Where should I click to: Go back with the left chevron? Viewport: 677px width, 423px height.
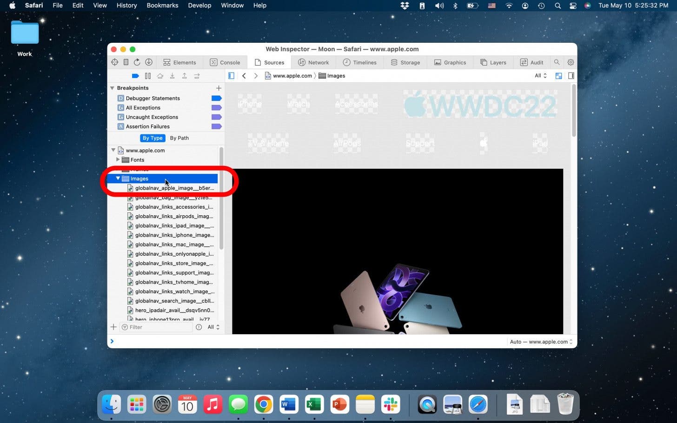[x=244, y=76]
